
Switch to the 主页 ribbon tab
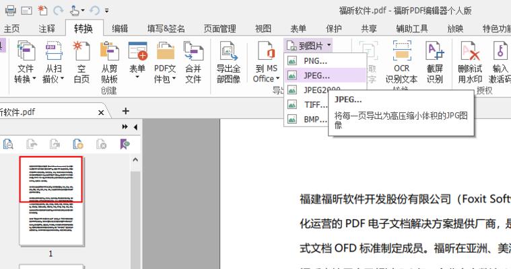click(11, 29)
